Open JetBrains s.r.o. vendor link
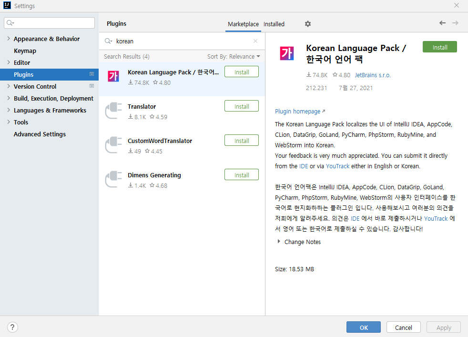468x337 pixels. coord(373,75)
